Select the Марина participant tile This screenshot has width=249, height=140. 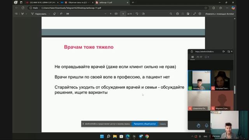point(222,100)
